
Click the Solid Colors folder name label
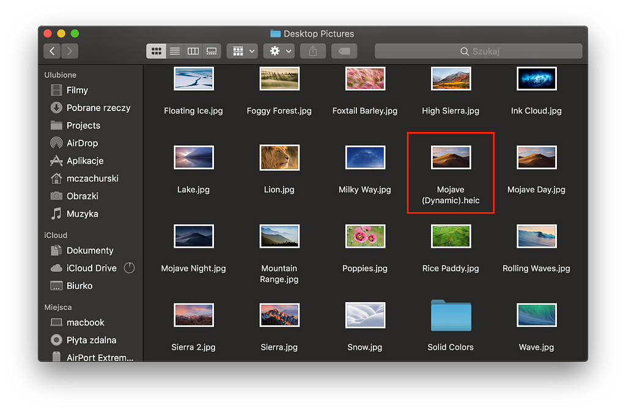(451, 347)
